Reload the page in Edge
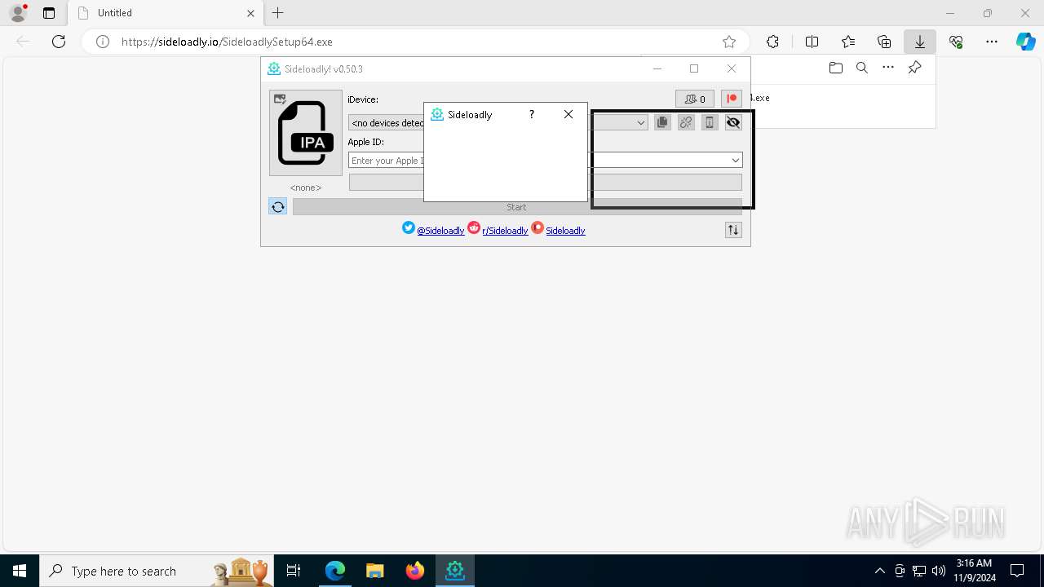Viewport: 1044px width, 587px height. 59,42
